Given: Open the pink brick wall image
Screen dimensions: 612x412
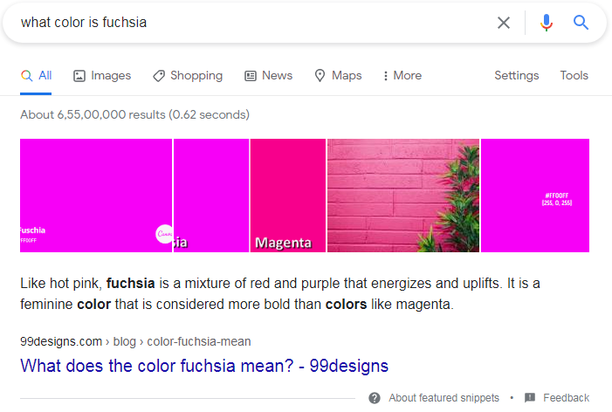Looking at the screenshot, I should click(x=402, y=195).
